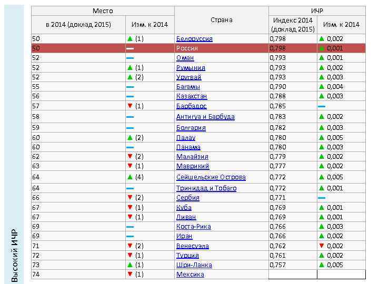Open the Малайзия country link
Viewport: 379px width, 284px height.
tap(192, 157)
